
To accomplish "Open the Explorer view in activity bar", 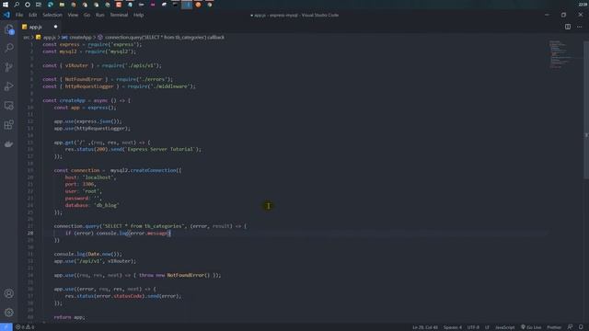I will (x=9, y=29).
